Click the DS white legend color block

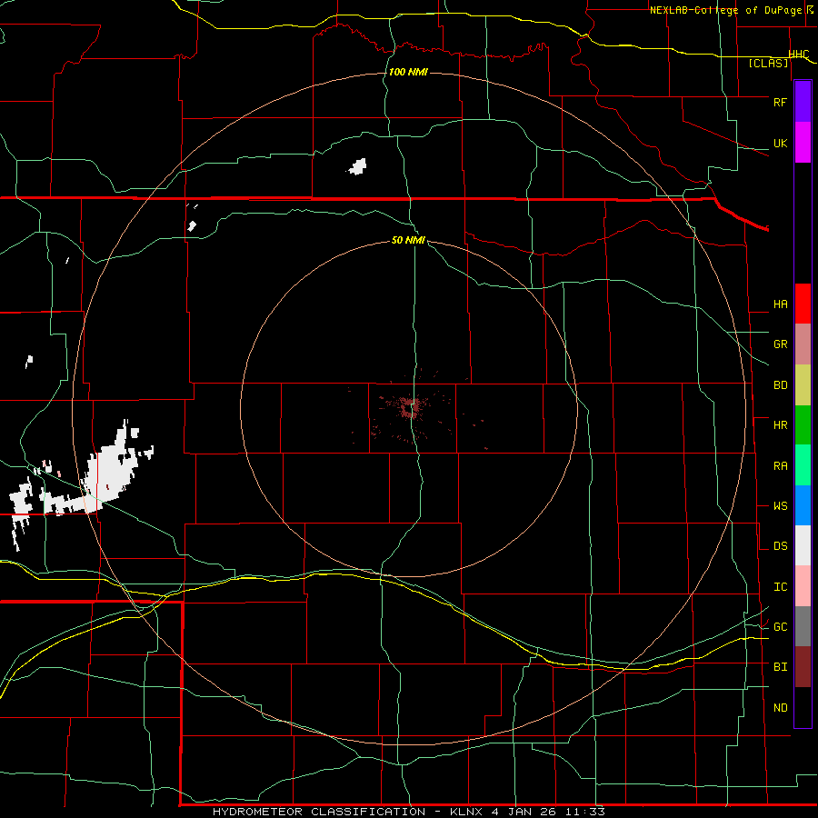click(803, 545)
